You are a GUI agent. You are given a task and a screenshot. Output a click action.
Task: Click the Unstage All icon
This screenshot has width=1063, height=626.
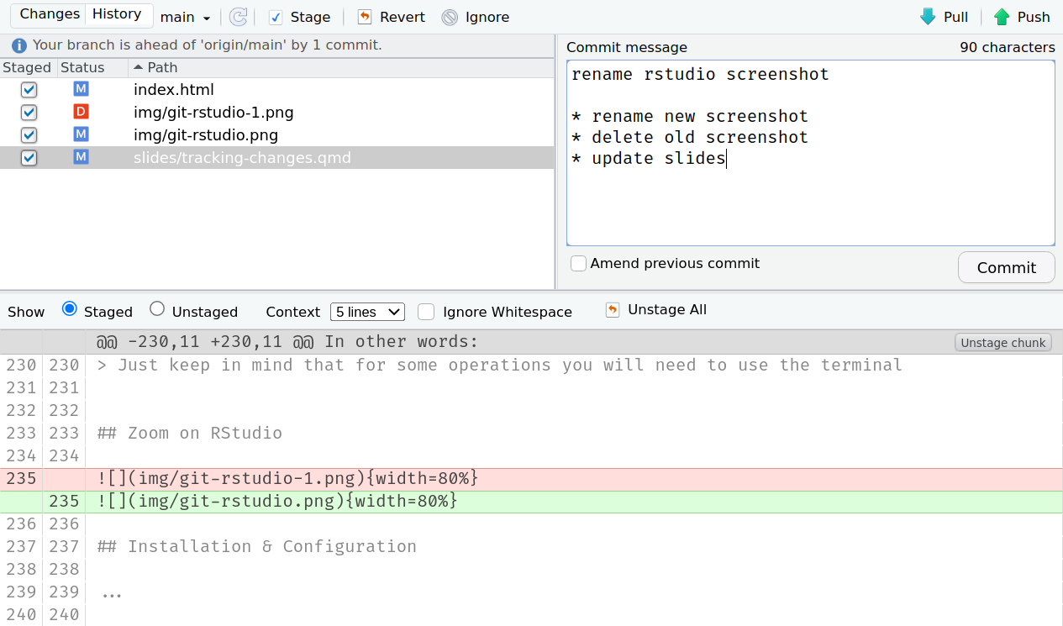[613, 310]
